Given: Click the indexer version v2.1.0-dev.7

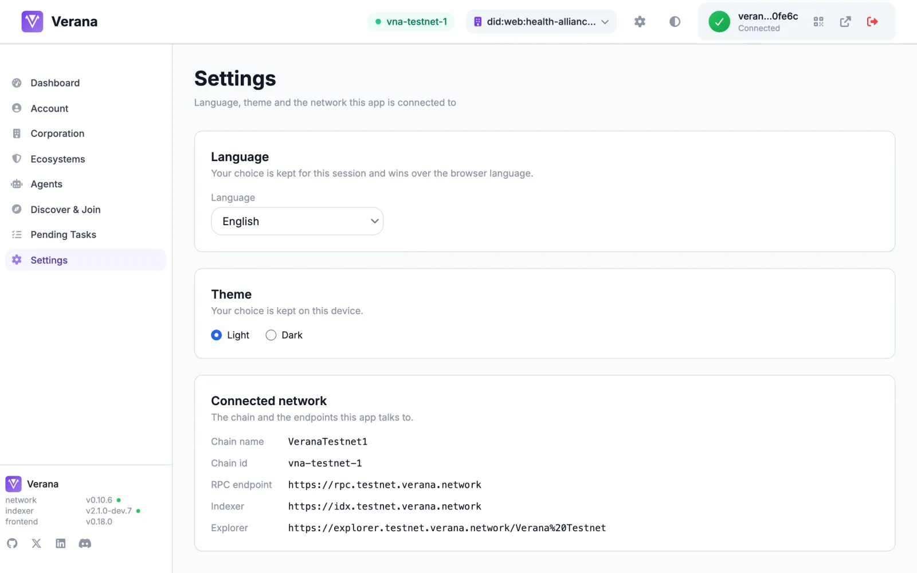Looking at the screenshot, I should (x=109, y=511).
